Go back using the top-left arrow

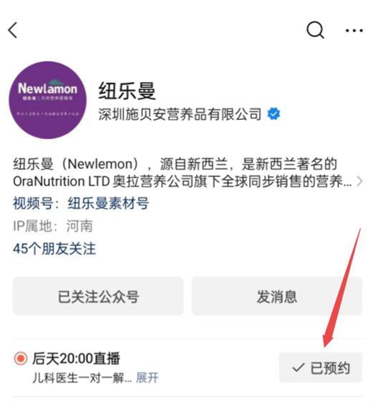tap(13, 30)
